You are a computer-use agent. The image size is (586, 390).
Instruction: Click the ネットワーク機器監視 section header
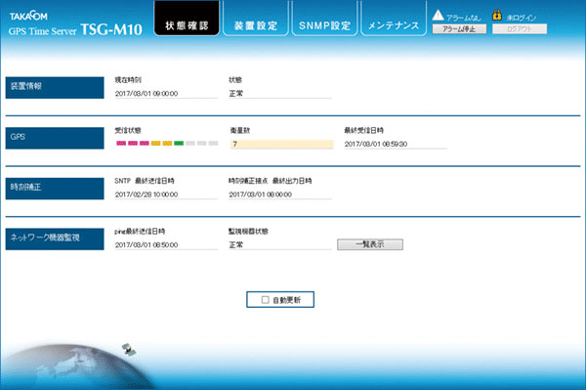click(x=55, y=238)
